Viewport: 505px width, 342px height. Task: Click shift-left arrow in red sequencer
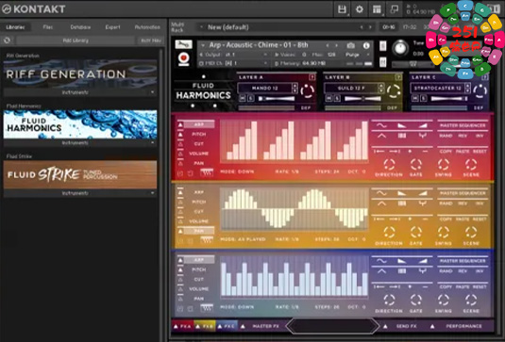click(x=379, y=151)
